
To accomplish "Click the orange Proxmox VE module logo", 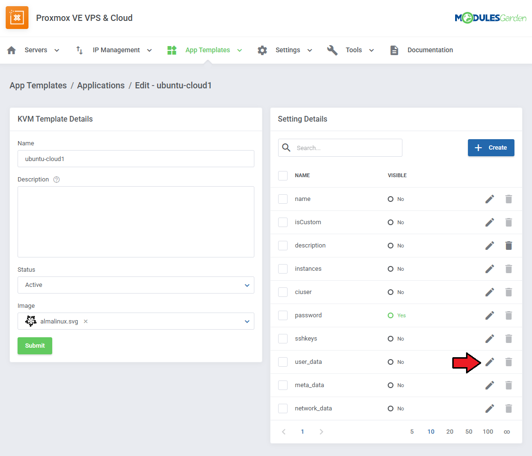I will coord(17,18).
